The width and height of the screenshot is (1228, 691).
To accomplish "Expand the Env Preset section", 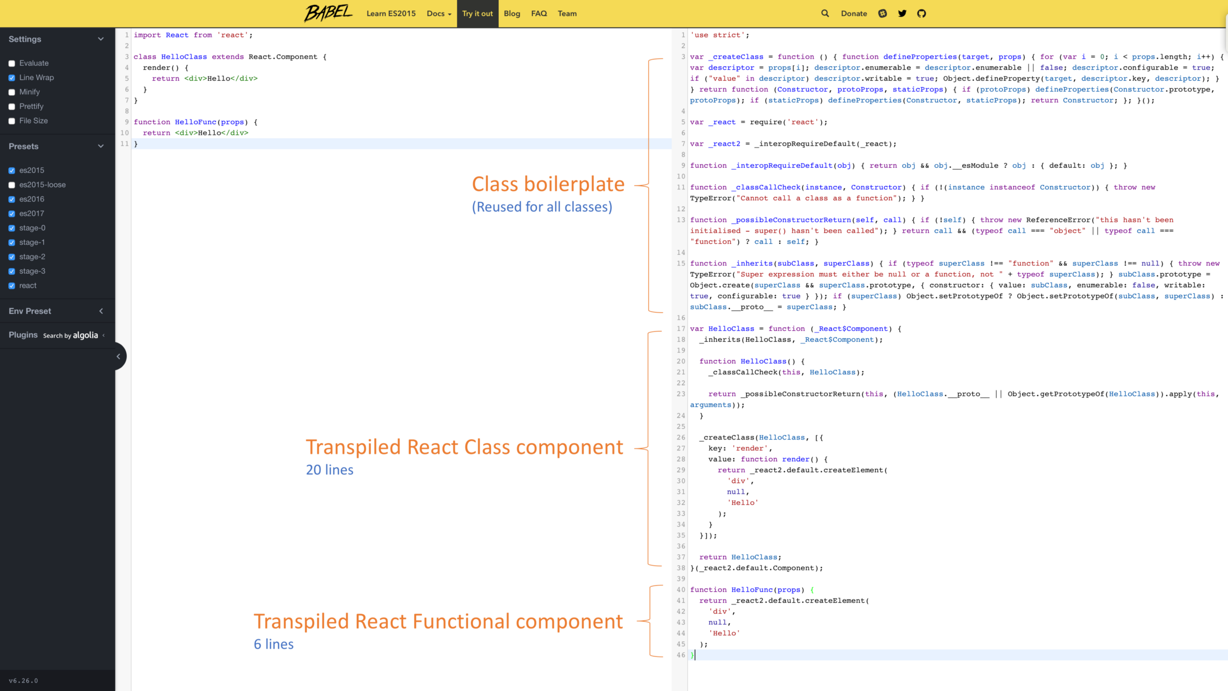I will coord(101,311).
